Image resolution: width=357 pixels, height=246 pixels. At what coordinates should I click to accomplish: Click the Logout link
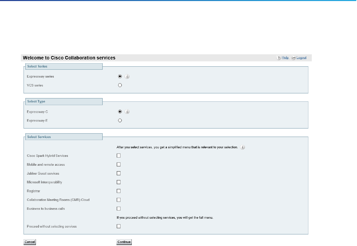302,58
